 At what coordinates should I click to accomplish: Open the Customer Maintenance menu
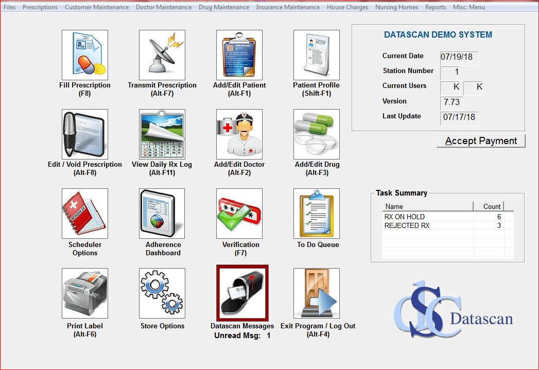(97, 7)
